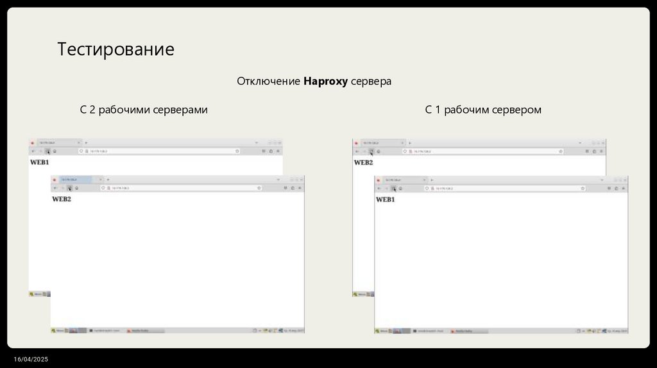
Task: Click the 16/04/2025 date footer
Action: coord(31,359)
